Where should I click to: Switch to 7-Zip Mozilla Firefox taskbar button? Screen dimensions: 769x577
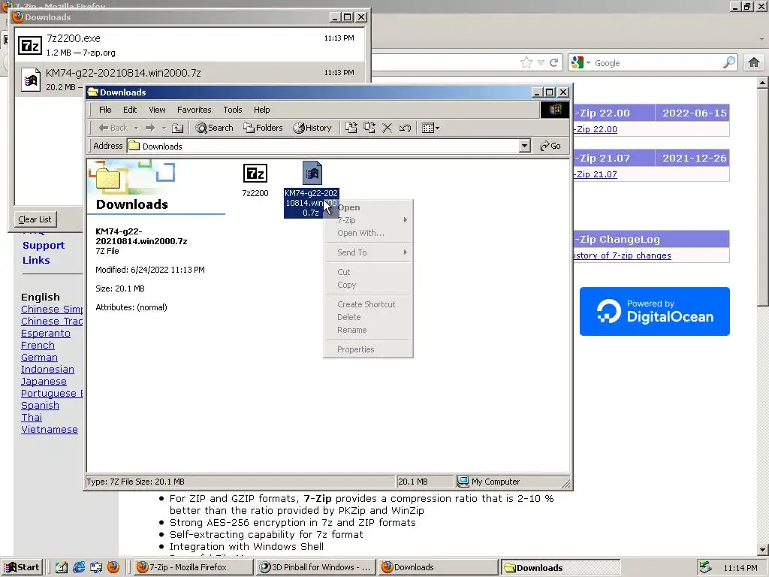point(193,567)
